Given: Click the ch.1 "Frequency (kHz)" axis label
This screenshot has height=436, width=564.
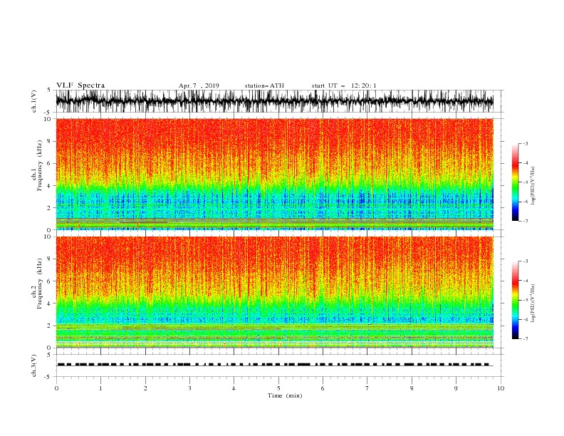Looking at the screenshot, I should (x=40, y=166).
